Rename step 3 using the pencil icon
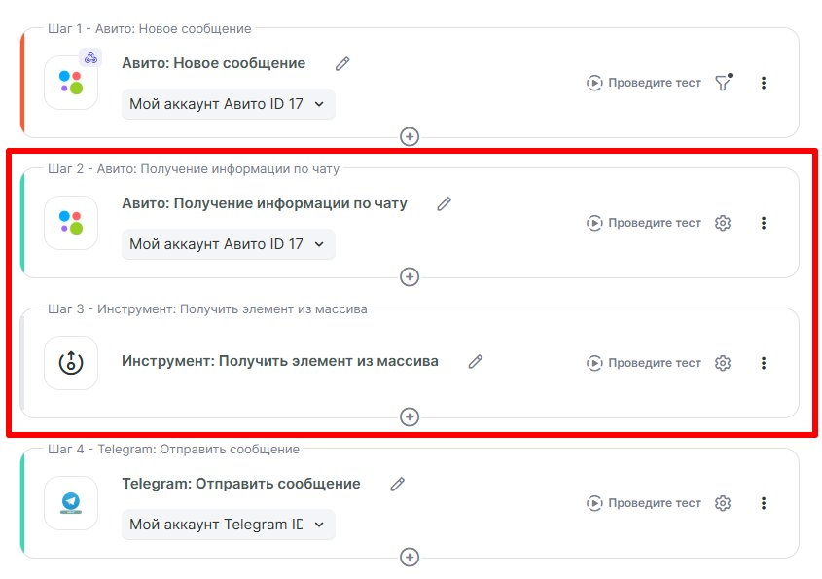This screenshot has height=579, width=822. click(476, 361)
